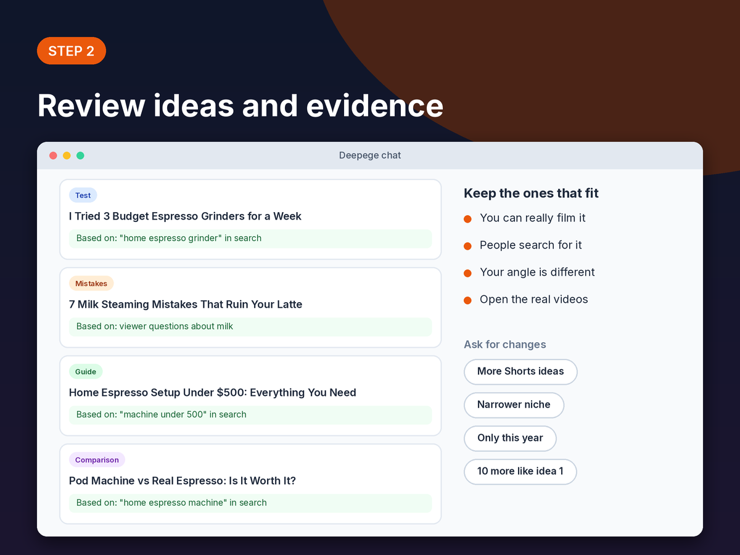Viewport: 740px width, 555px height.
Task: Click the orange bullet beside "Open the real videos"
Action: 467,300
